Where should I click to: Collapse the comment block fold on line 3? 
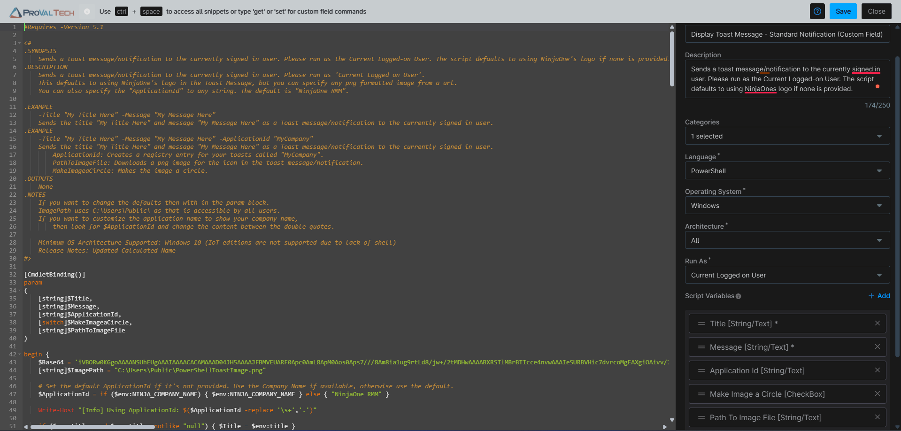pyautogui.click(x=19, y=43)
